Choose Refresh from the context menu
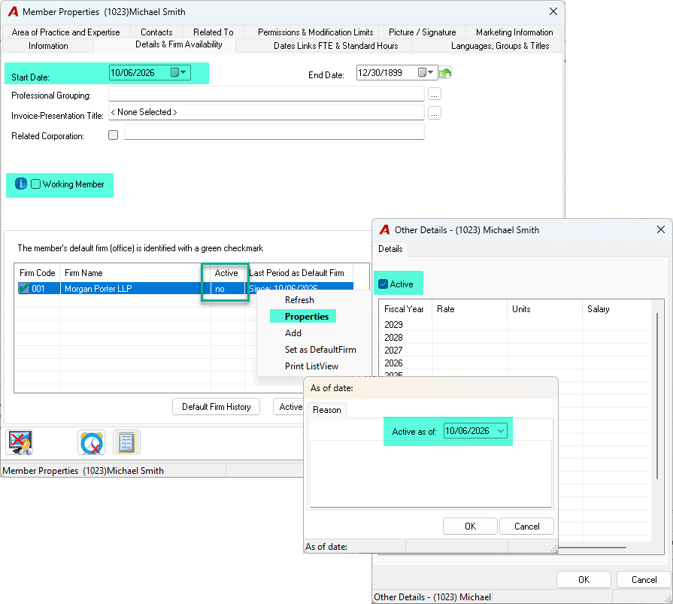Screen dimensions: 673x604 coord(299,300)
